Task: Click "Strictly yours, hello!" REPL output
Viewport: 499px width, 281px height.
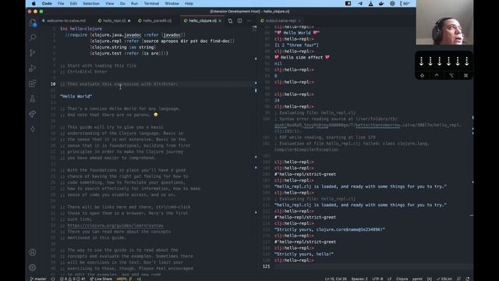Action: click(304, 254)
